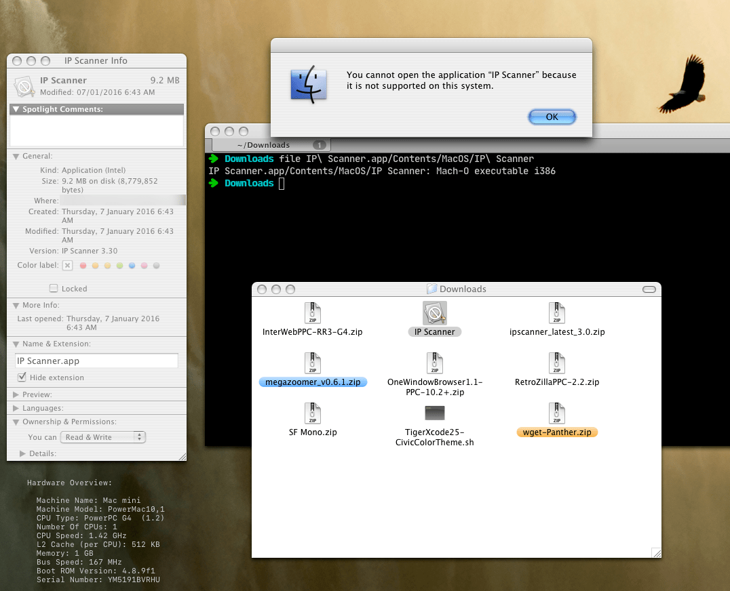730x591 pixels.
Task: Click OK in the unsupported application alert
Action: (x=552, y=117)
